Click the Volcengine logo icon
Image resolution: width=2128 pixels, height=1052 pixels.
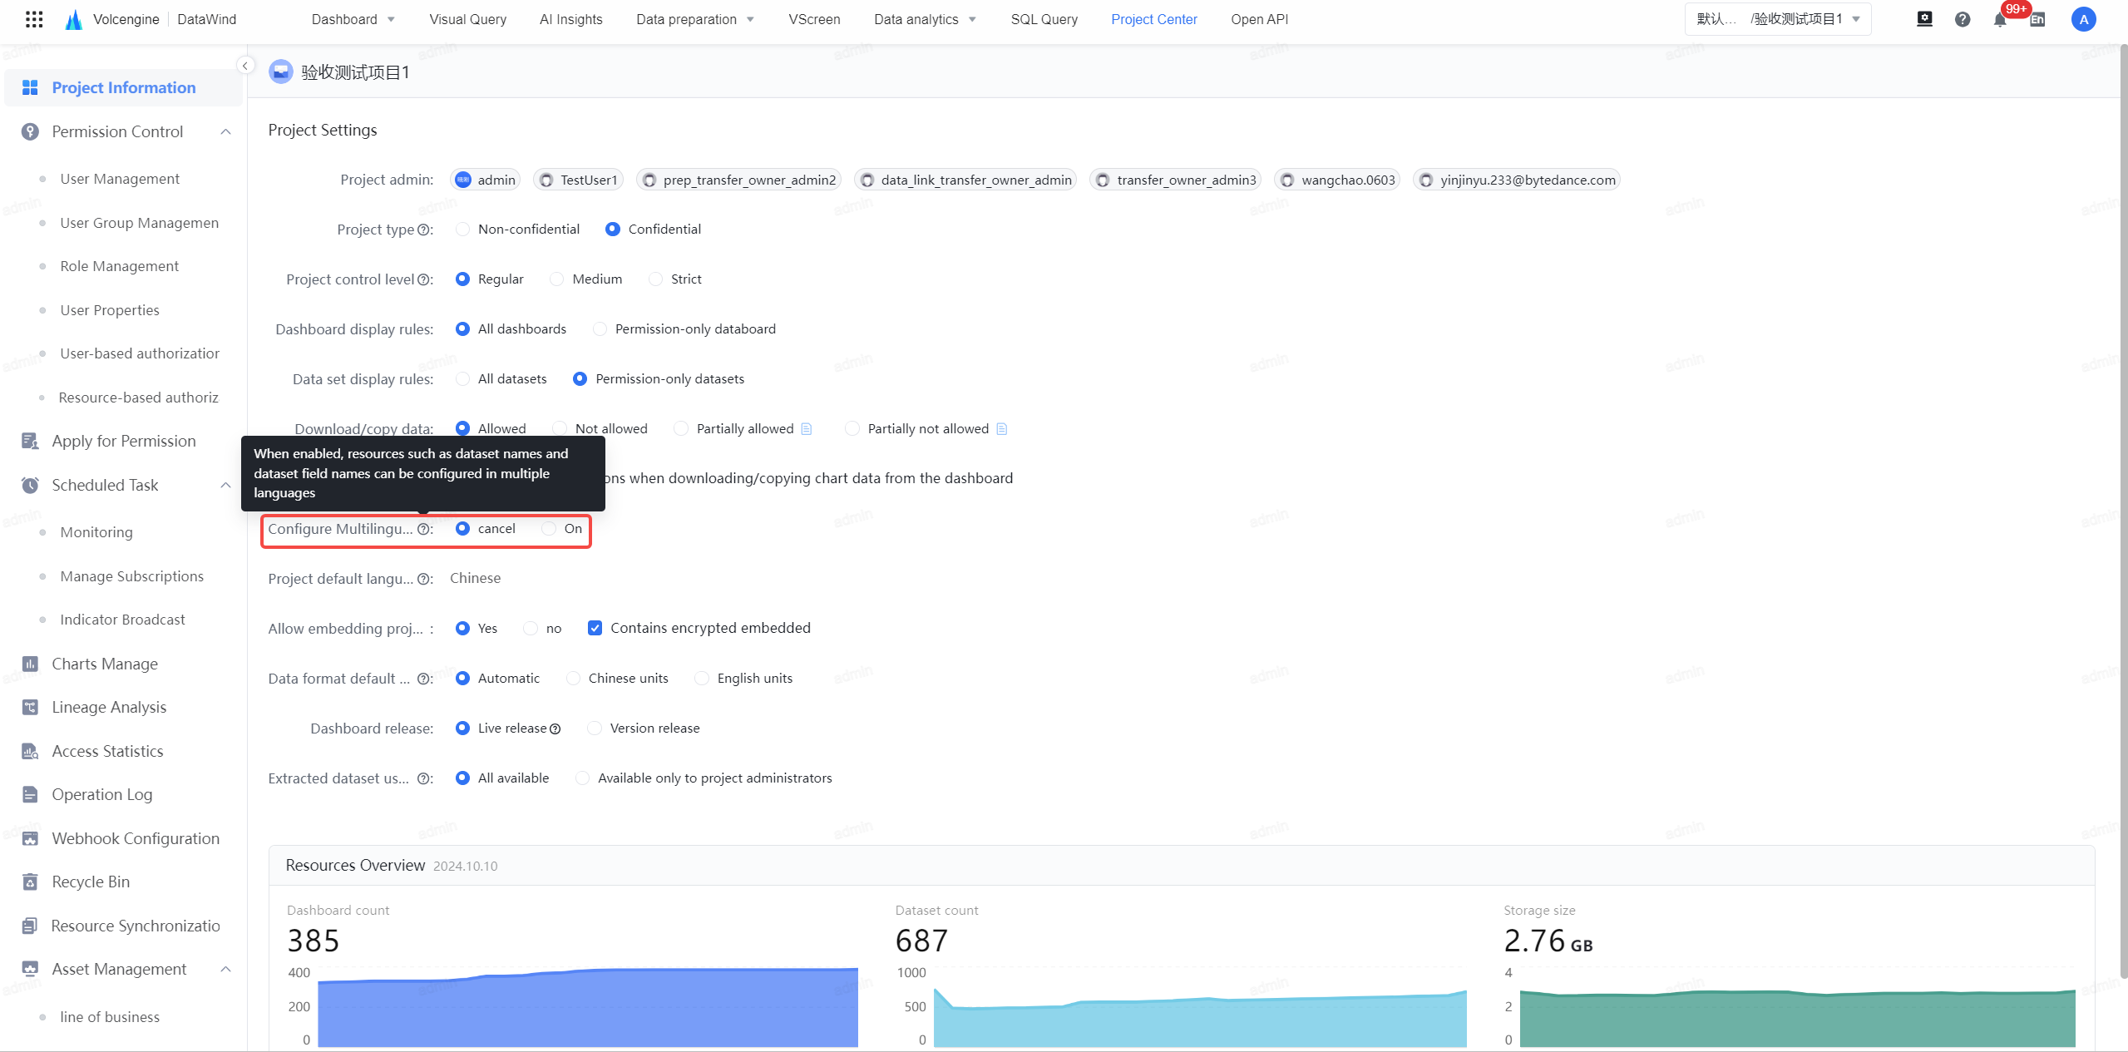click(x=74, y=19)
